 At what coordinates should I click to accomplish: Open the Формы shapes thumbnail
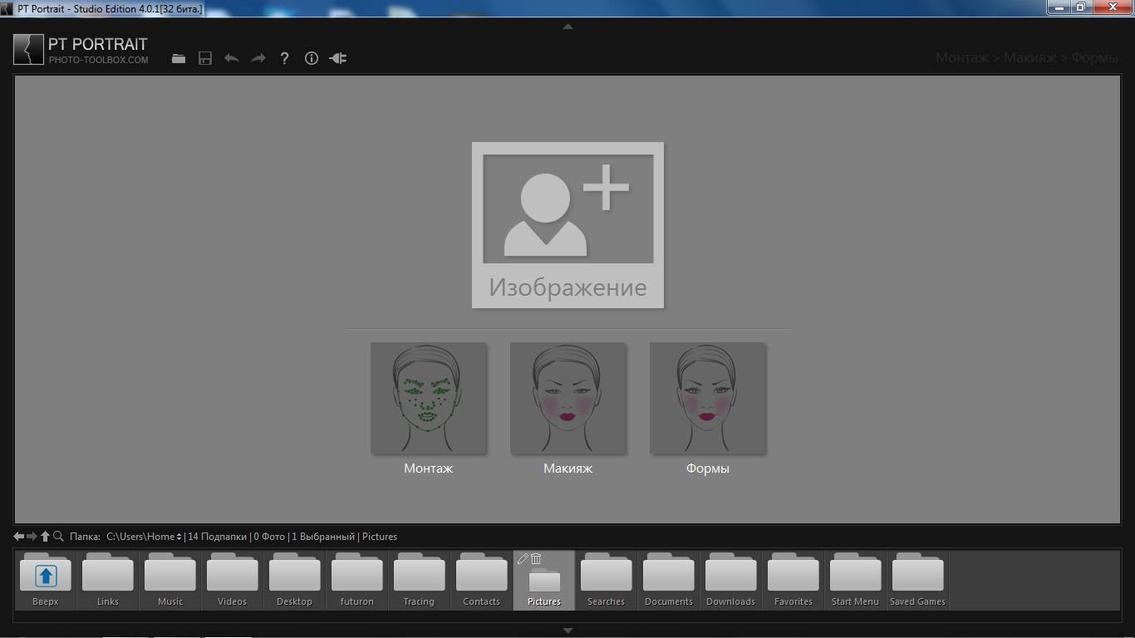click(x=707, y=398)
